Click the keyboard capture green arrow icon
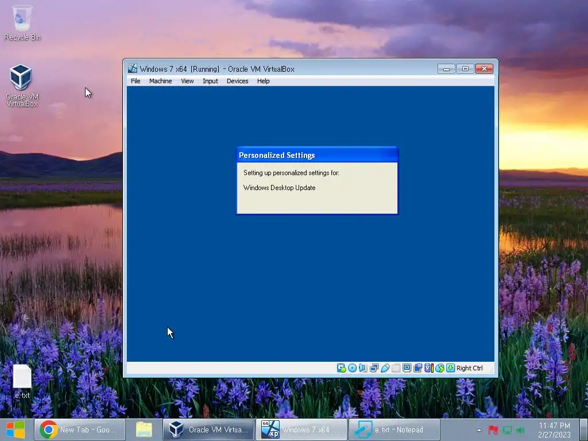Viewport: 588px width, 441px height. pyautogui.click(x=450, y=368)
